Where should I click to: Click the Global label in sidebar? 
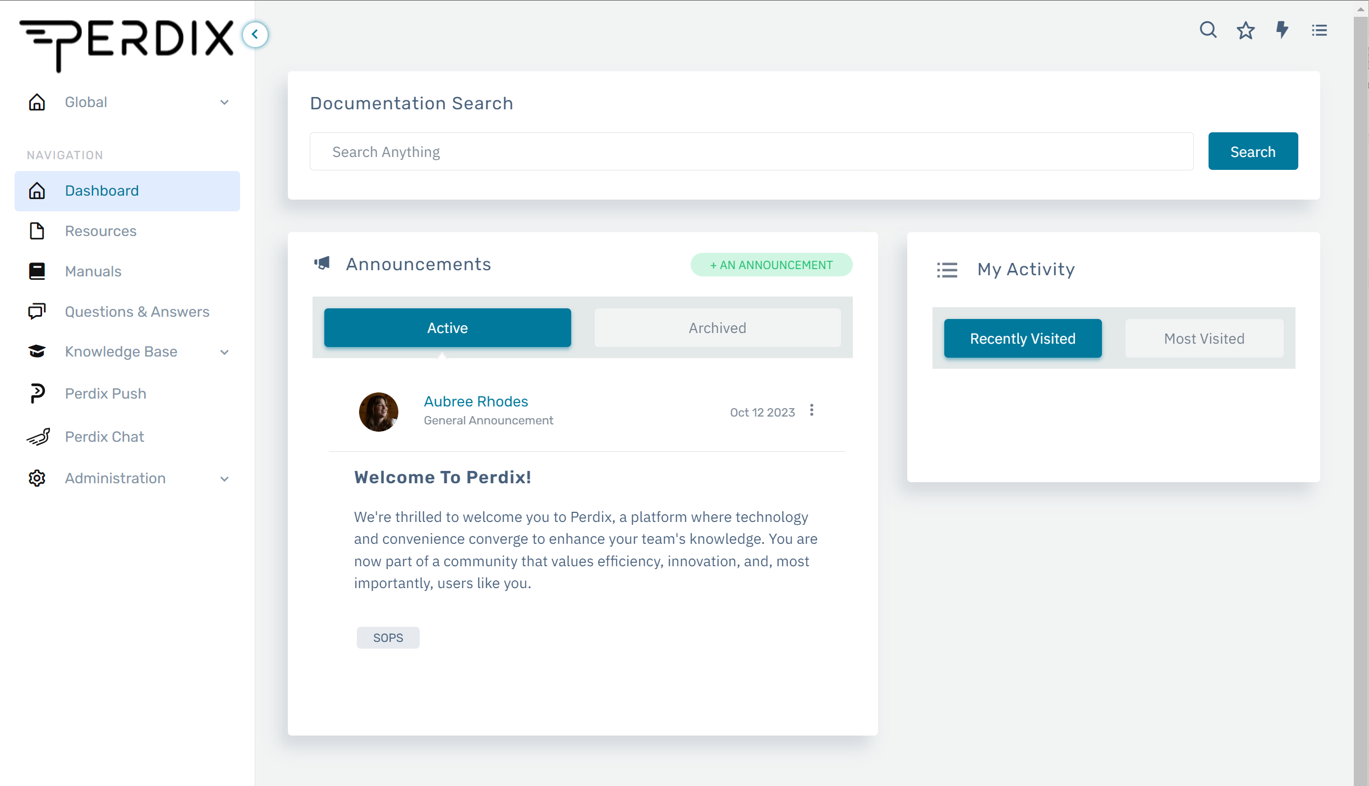[86, 102]
